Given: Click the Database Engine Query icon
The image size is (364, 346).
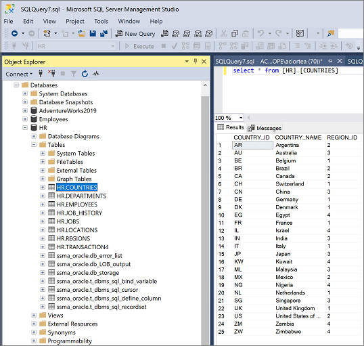Looking at the screenshot, I should (164, 34).
